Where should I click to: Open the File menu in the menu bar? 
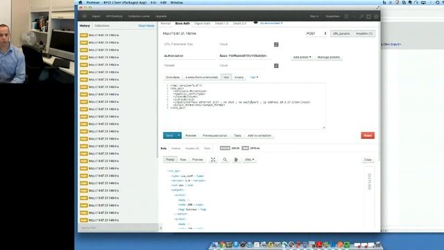point(153,3)
